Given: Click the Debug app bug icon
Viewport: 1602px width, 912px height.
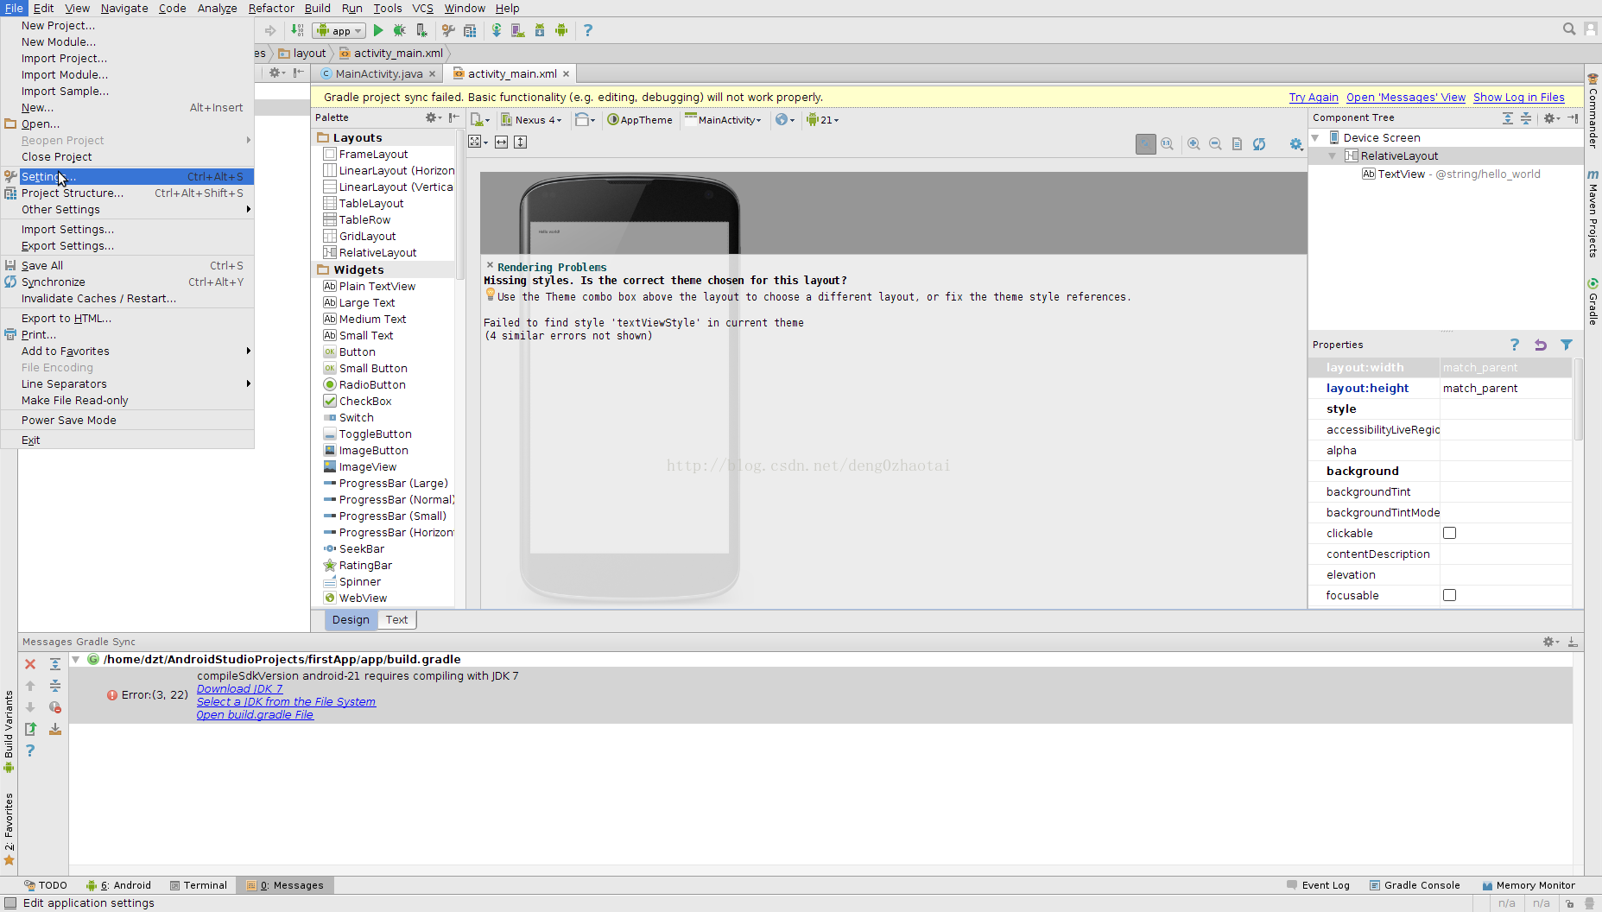Looking at the screenshot, I should tap(399, 30).
